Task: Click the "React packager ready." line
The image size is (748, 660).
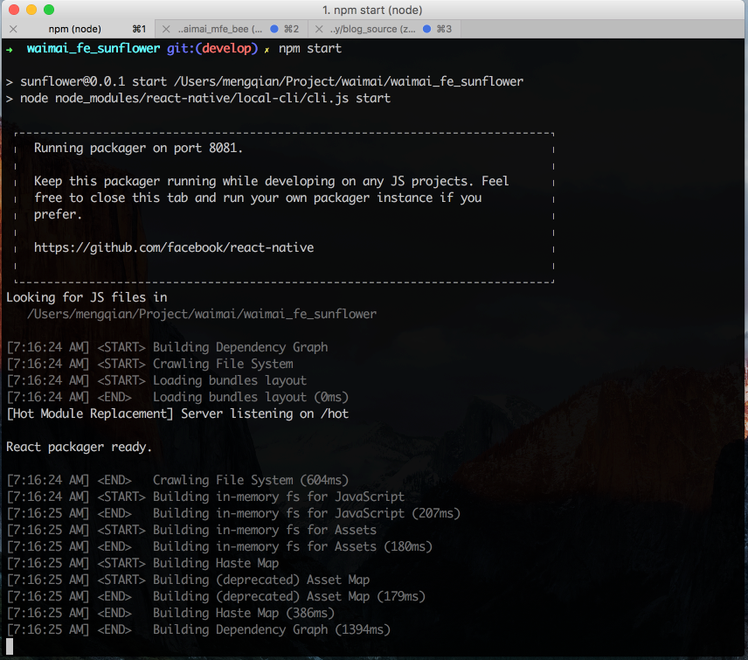Action: click(x=80, y=447)
